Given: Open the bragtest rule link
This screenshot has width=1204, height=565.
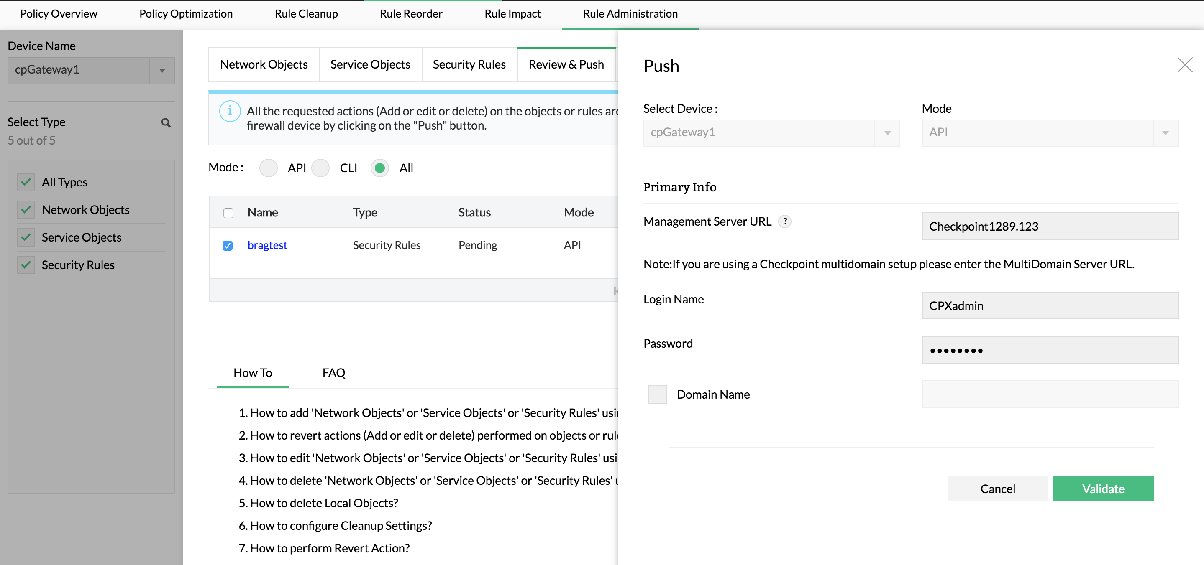Looking at the screenshot, I should pos(267,245).
